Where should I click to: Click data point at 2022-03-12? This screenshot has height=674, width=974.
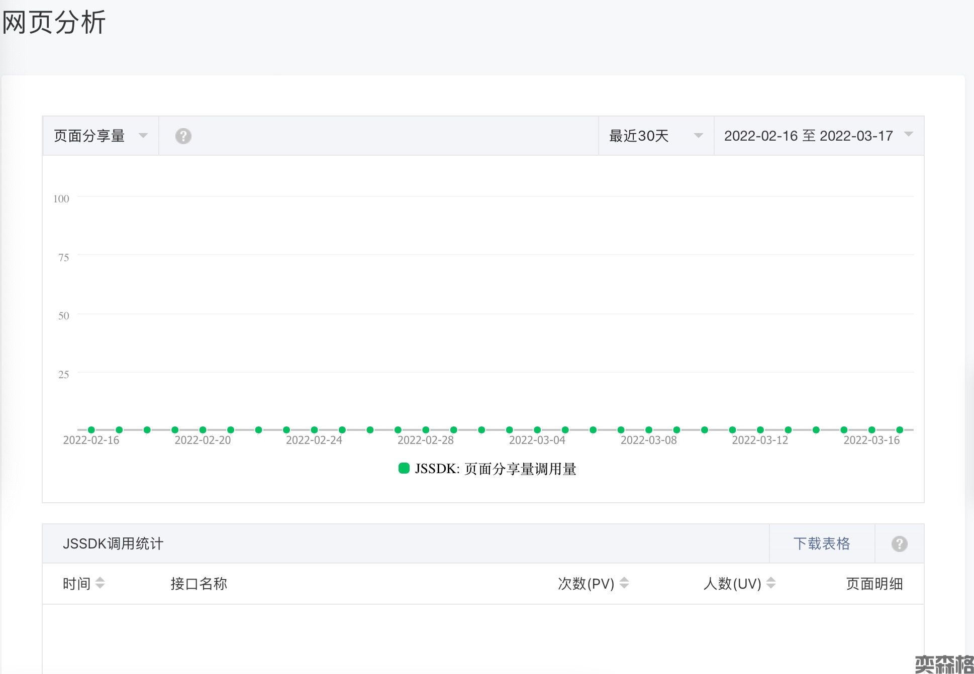tap(760, 430)
